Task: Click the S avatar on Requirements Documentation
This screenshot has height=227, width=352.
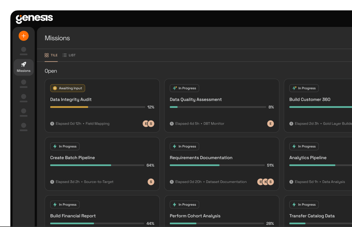Action: pyautogui.click(x=270, y=182)
